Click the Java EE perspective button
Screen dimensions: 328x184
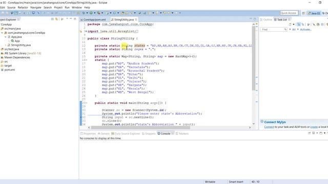click(314, 13)
